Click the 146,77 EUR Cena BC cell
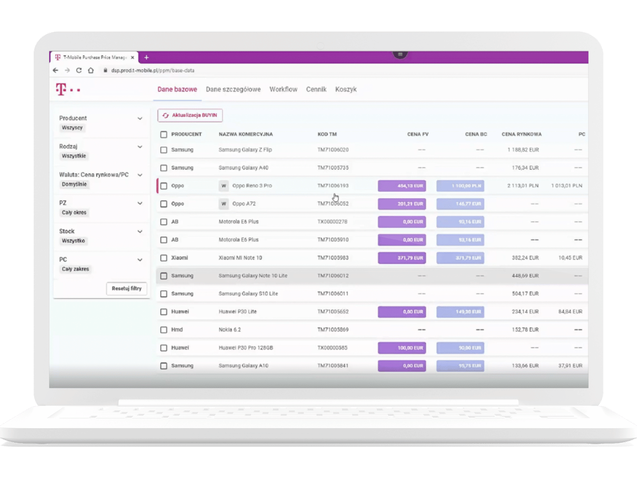637x478 pixels. click(x=460, y=204)
